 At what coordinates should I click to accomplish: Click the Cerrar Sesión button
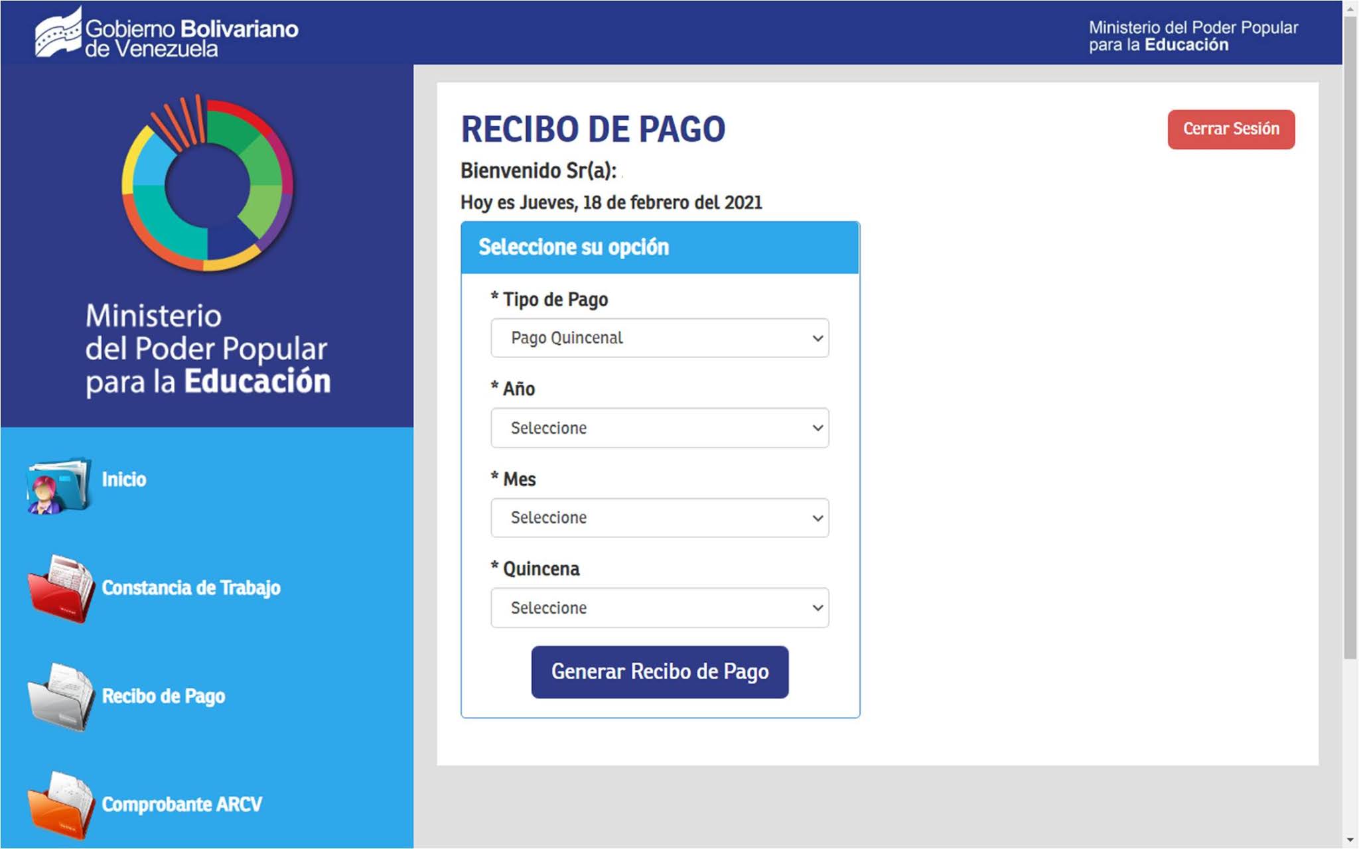pyautogui.click(x=1231, y=129)
